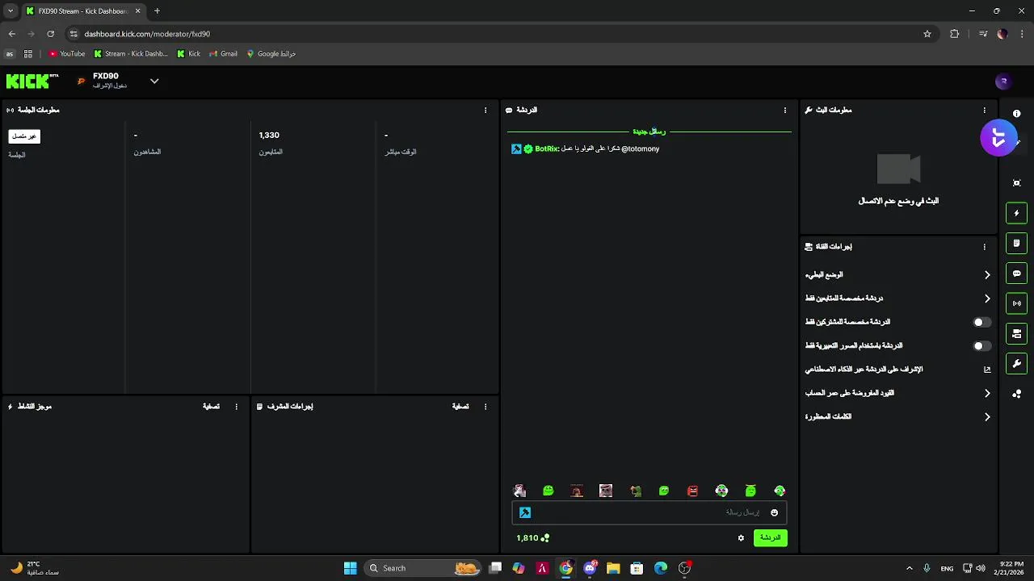The image size is (1034, 581).
Task: Reload the page
Action: click(50, 34)
